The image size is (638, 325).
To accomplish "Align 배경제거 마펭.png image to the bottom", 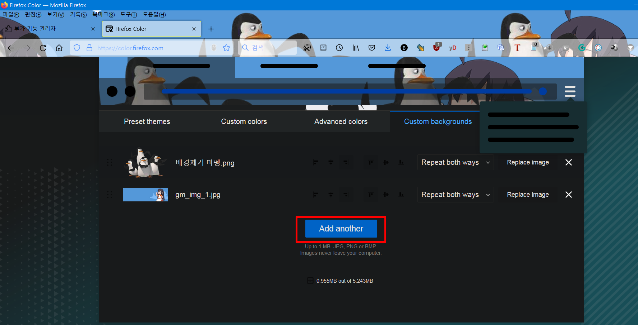I will (401, 162).
